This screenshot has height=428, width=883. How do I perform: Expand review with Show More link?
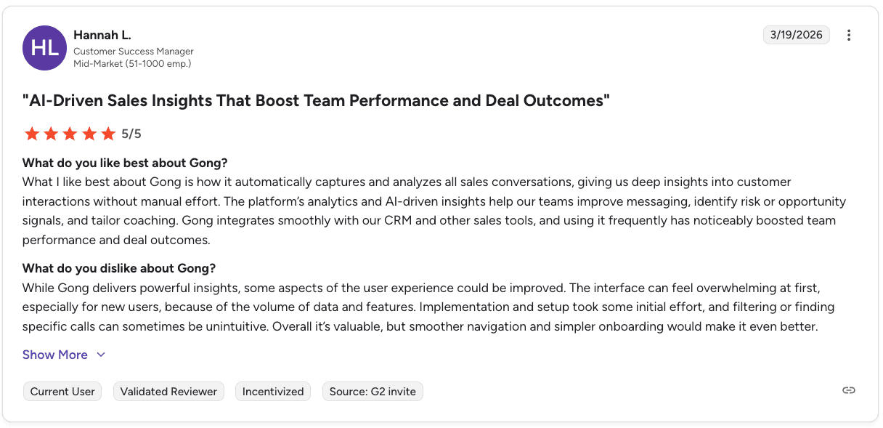[55, 355]
